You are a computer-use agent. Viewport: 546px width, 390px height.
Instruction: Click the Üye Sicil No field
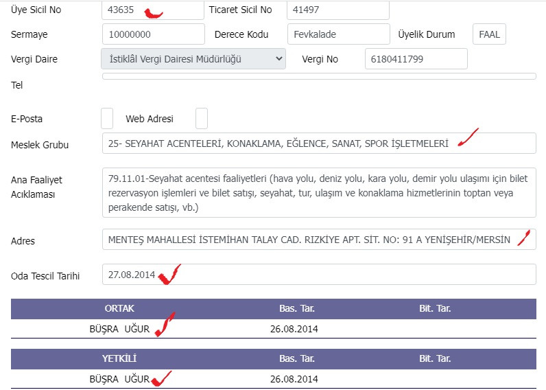153,10
